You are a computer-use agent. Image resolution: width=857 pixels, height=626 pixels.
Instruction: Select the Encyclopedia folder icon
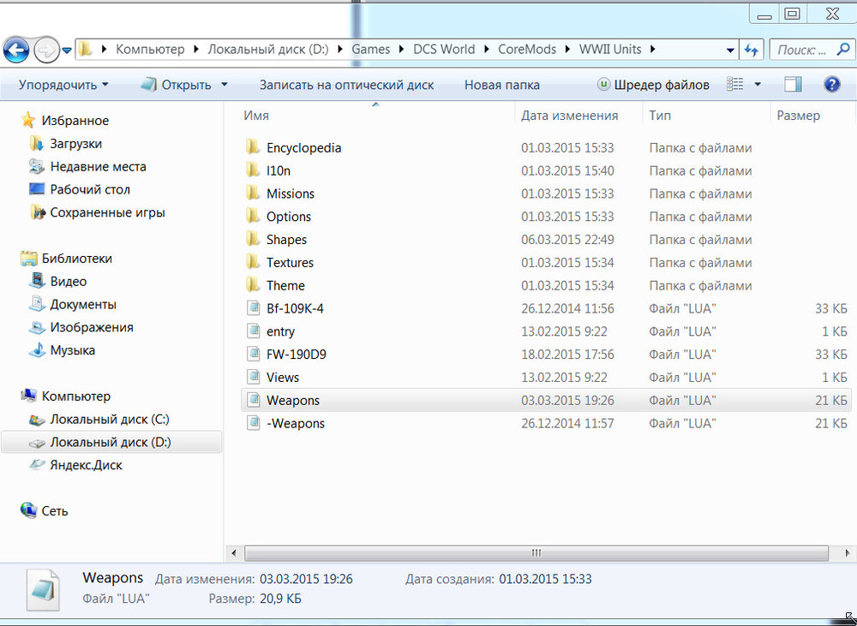(x=253, y=147)
